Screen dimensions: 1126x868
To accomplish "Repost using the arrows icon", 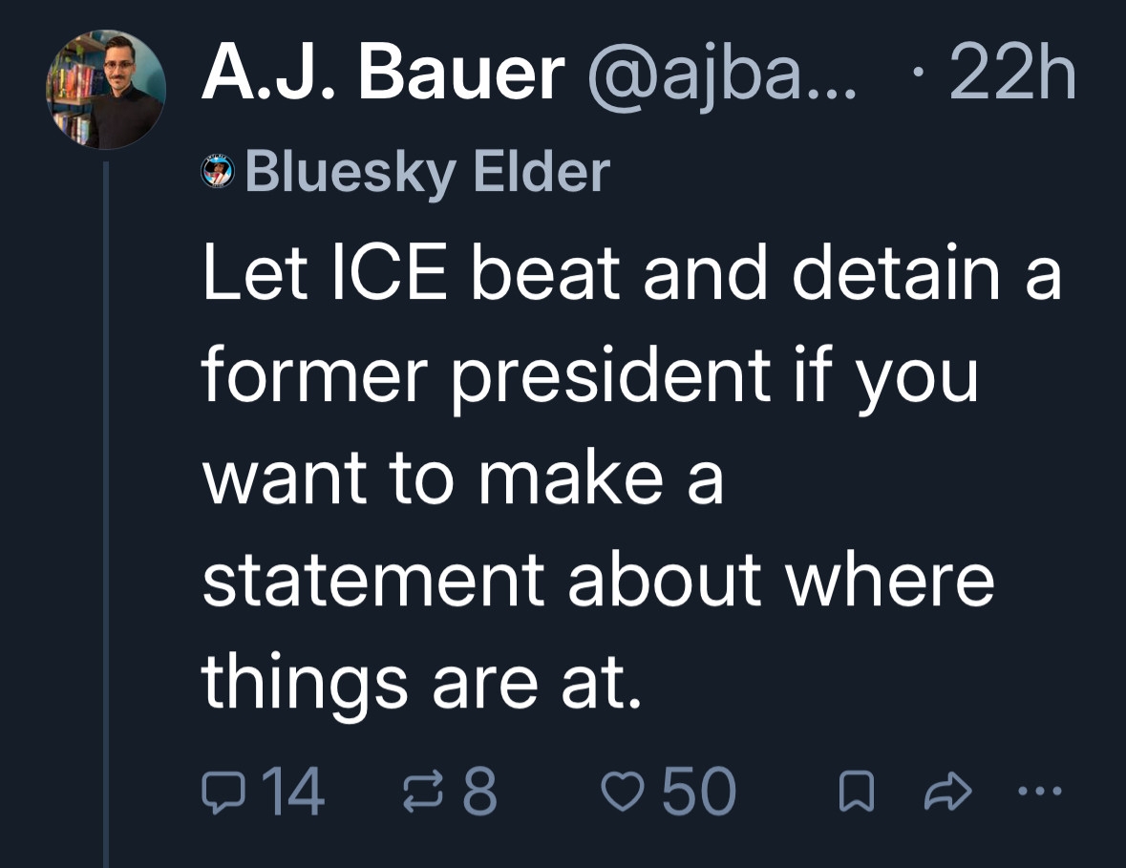I will (x=424, y=792).
